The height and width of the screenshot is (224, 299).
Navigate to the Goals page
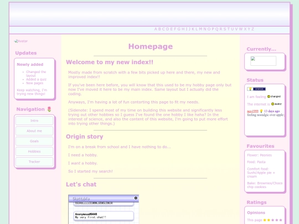(34, 141)
